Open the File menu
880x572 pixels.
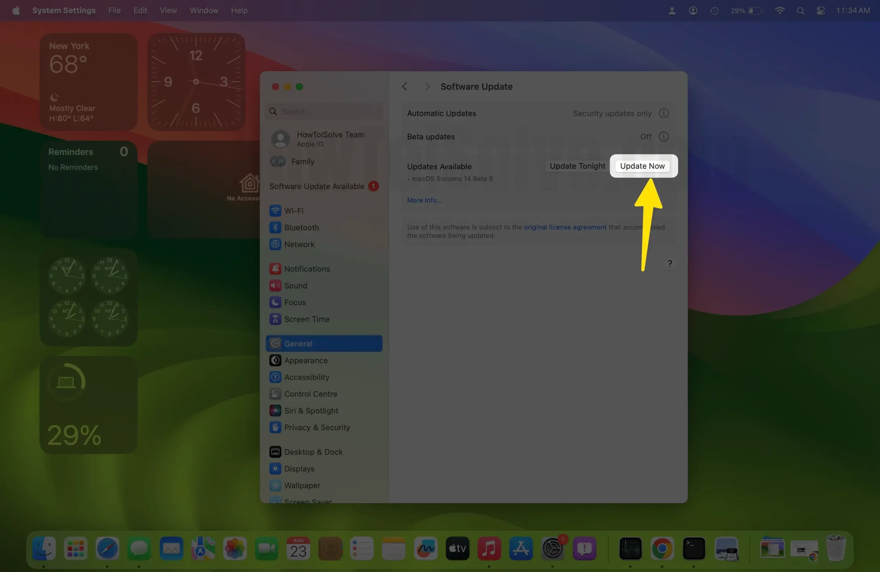click(x=114, y=10)
